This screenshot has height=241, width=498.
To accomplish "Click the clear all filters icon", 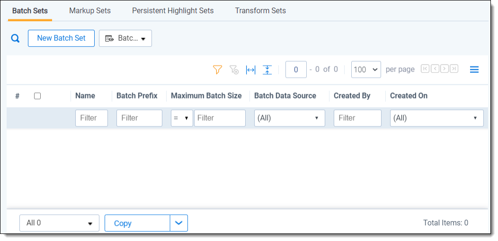I will (234, 70).
